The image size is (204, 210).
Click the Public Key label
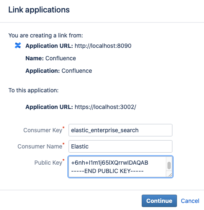pyautogui.click(x=48, y=163)
